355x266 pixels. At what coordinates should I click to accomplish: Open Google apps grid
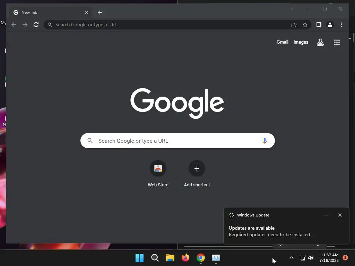[337, 42]
